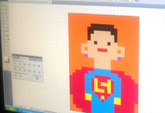Select the Pen tool
The height and width of the screenshot is (113, 165).
coord(3,13)
